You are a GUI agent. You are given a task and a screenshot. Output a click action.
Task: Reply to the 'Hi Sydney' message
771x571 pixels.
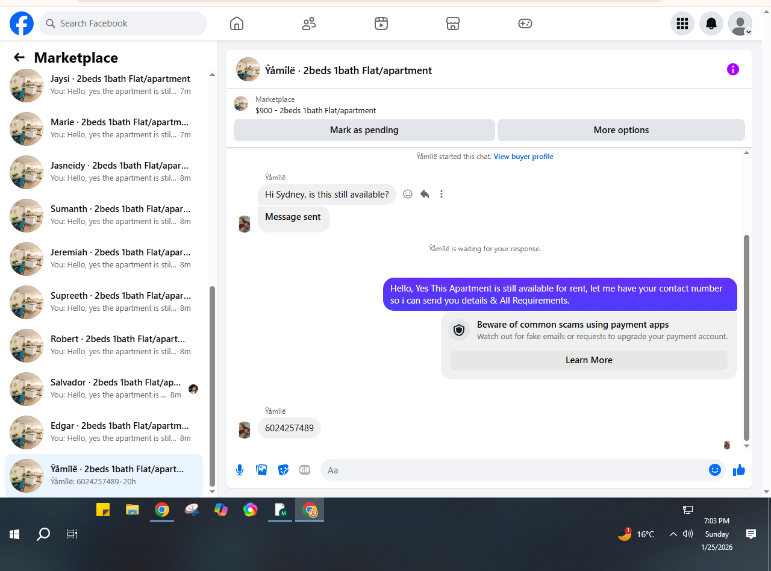[425, 194]
